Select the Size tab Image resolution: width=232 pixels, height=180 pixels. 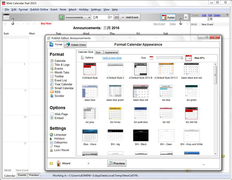98,52
